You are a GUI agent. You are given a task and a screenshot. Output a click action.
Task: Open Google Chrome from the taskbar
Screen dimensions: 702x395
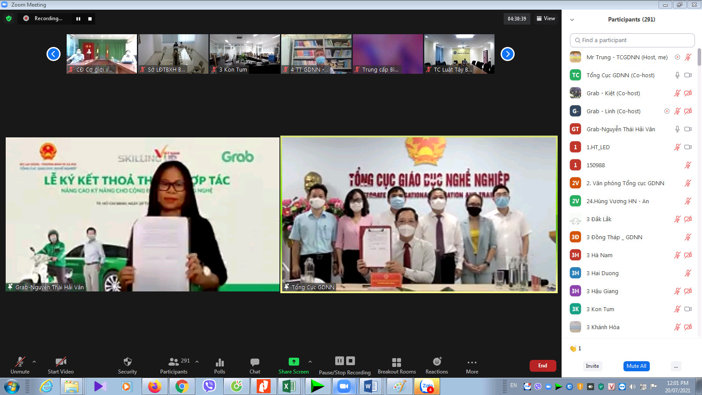click(x=182, y=387)
